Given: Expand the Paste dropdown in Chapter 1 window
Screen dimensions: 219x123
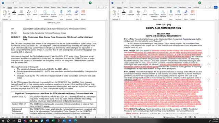Looking at the screenshot, I should (114, 16).
